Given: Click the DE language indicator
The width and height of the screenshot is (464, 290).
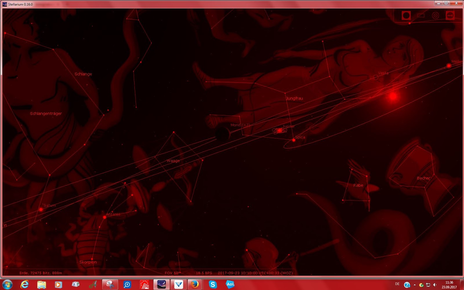Looking at the screenshot, I should point(397,284).
